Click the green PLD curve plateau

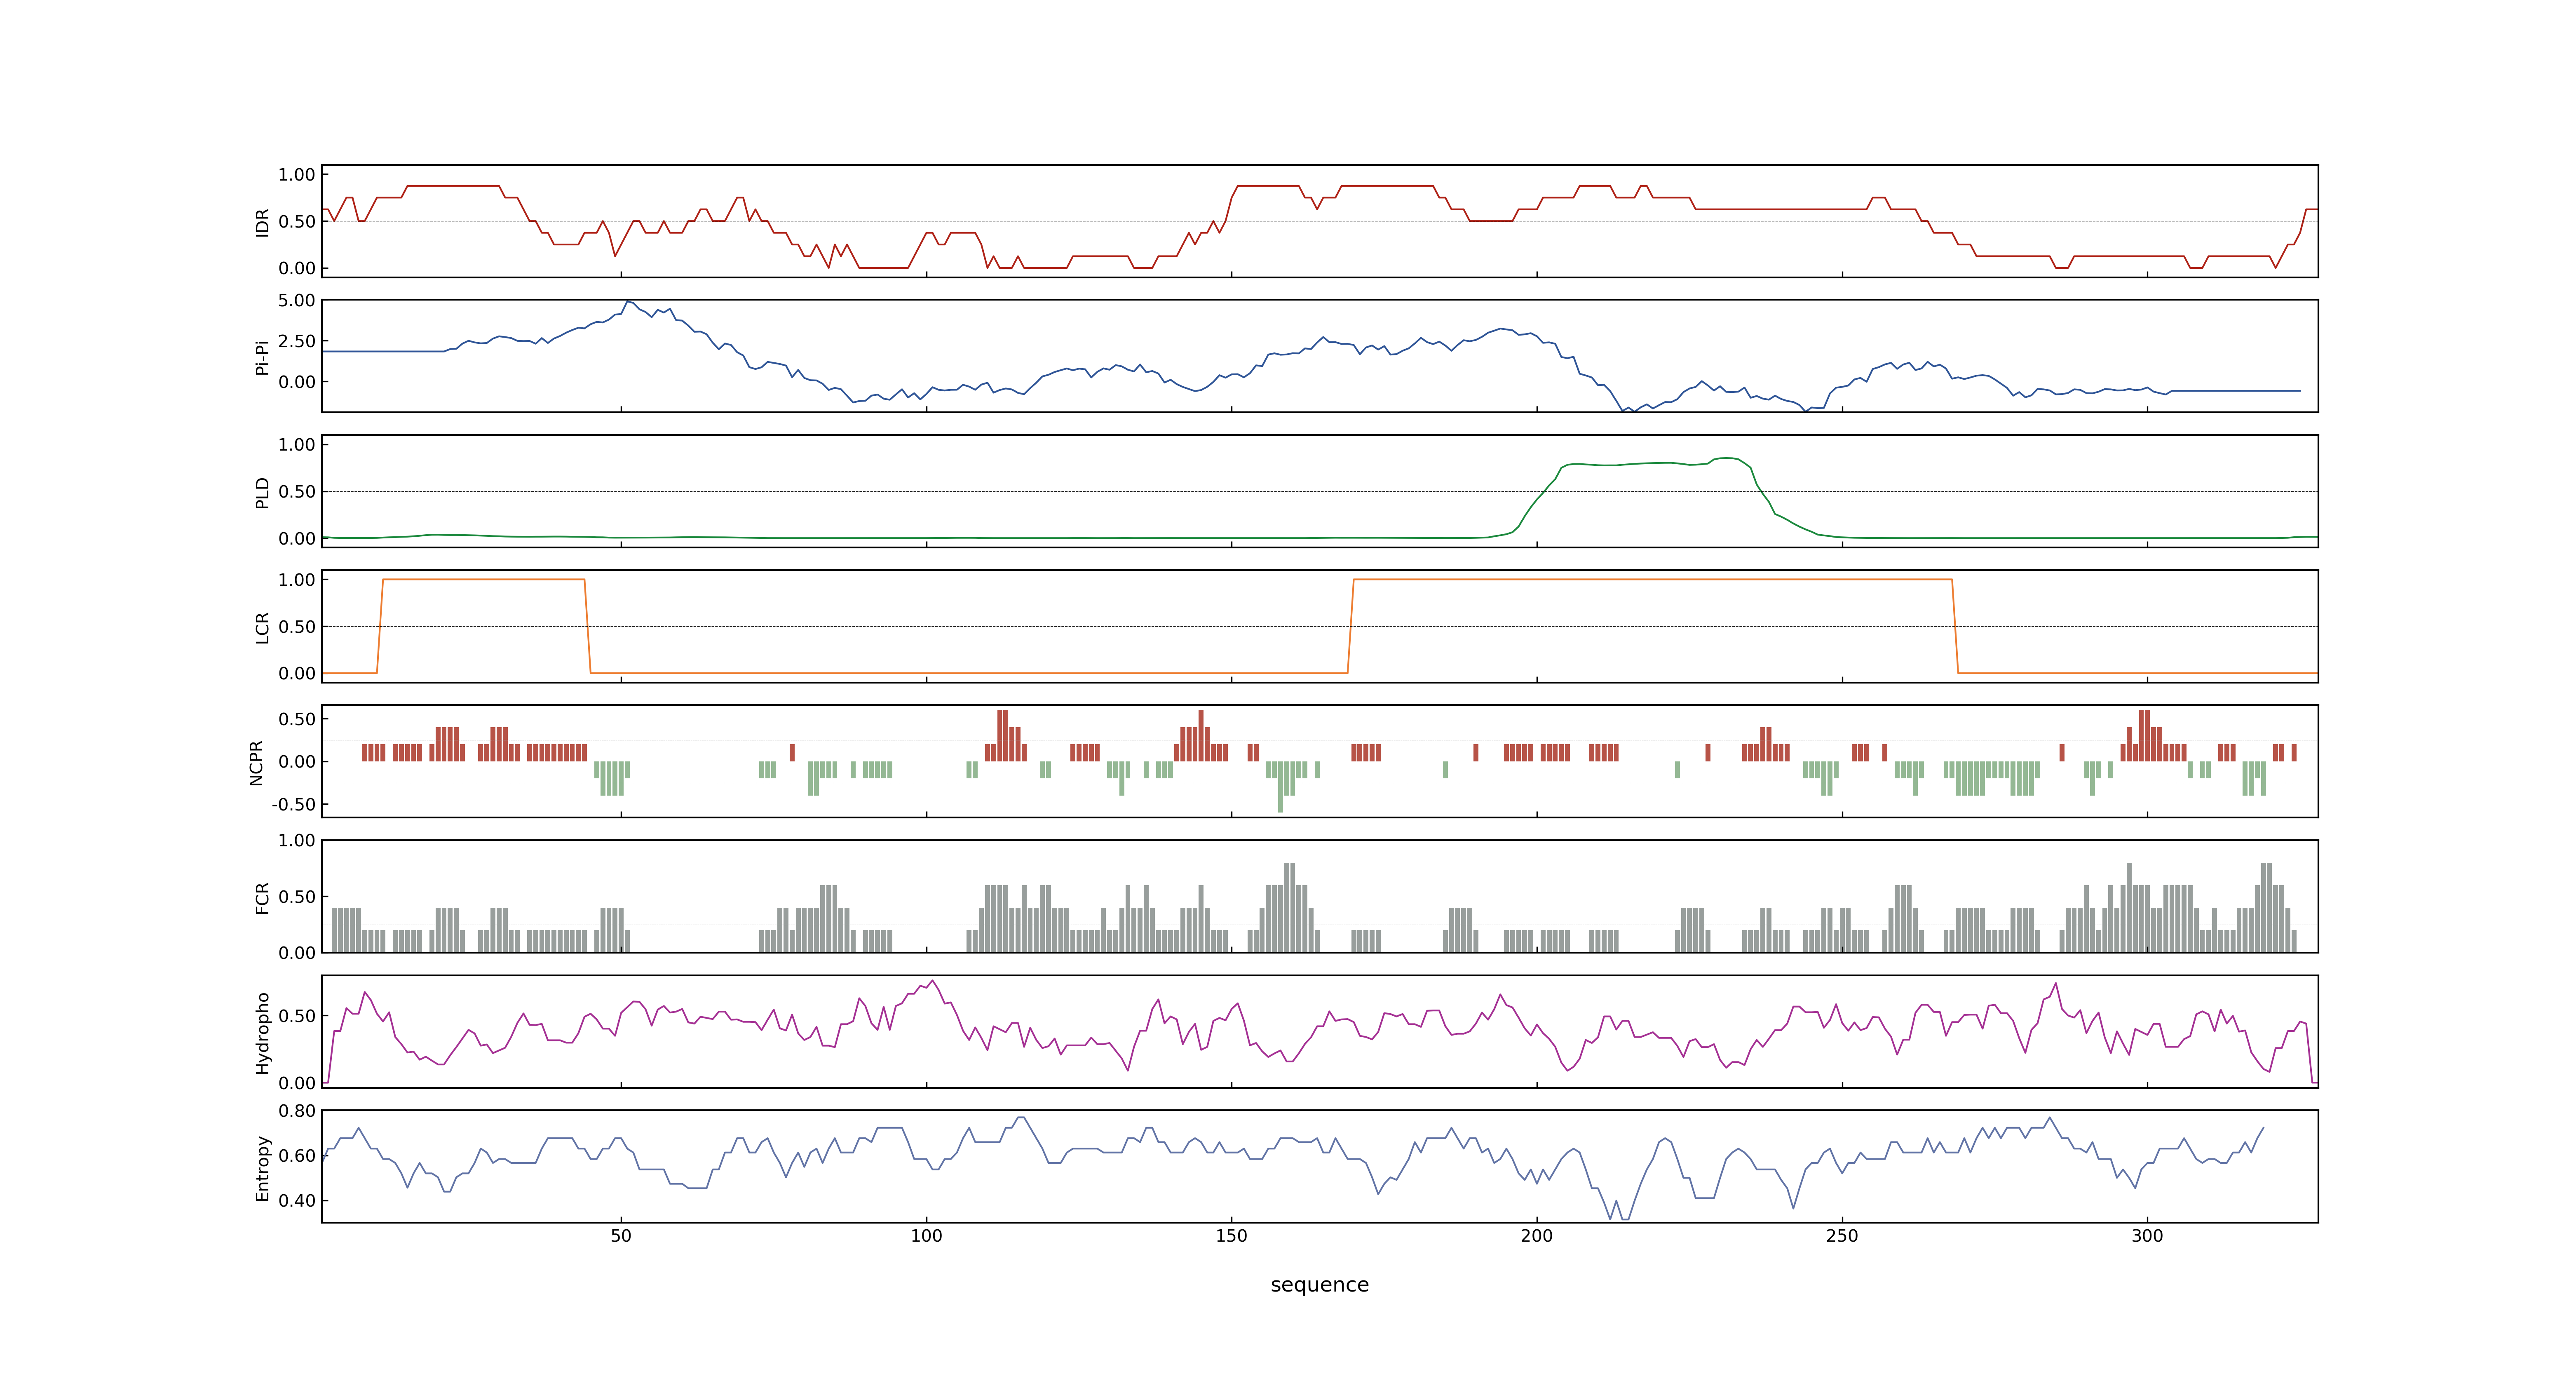point(1655,463)
